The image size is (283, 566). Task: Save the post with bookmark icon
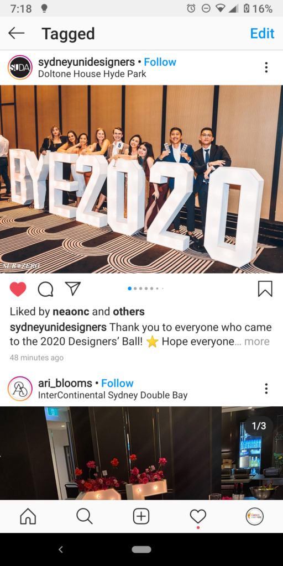[x=265, y=289]
